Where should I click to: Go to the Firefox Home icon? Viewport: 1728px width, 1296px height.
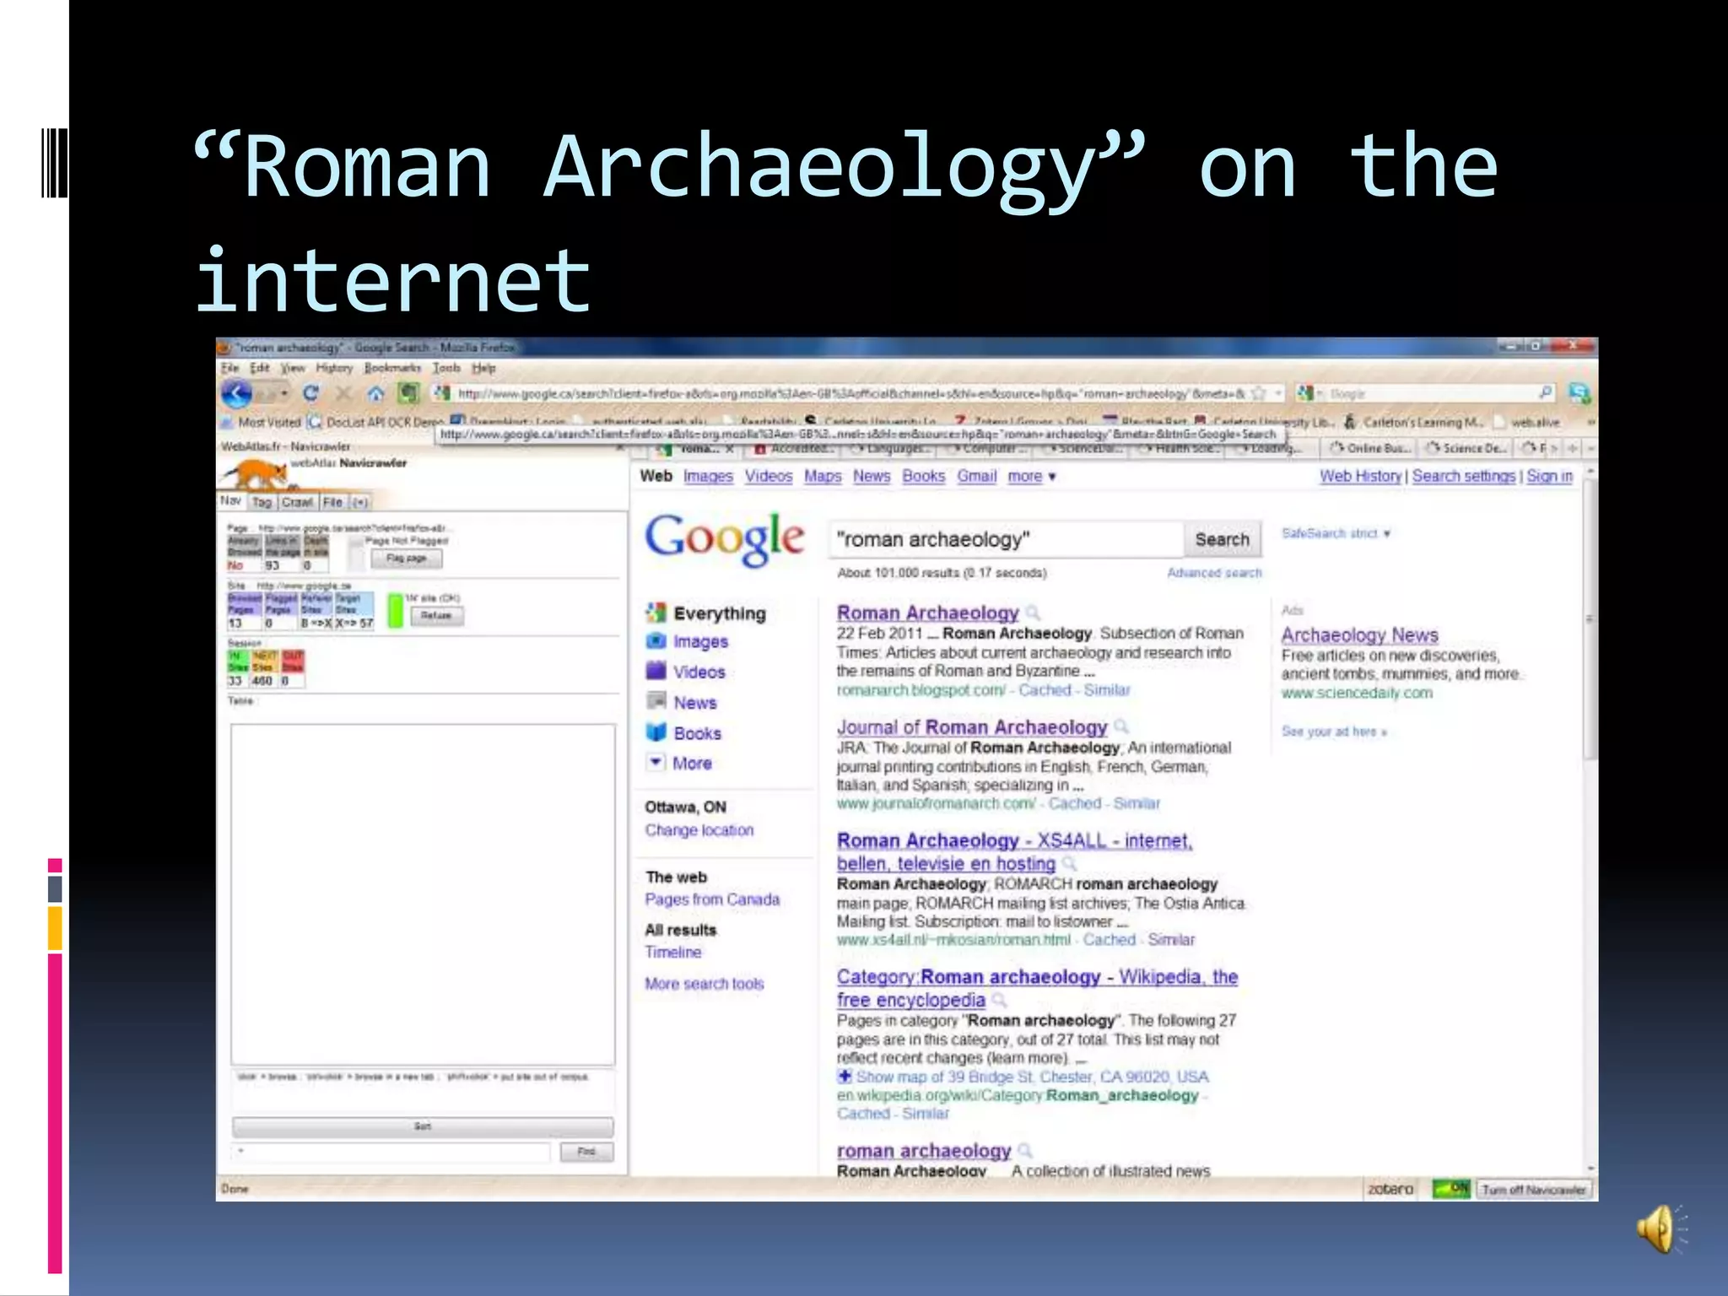point(375,394)
